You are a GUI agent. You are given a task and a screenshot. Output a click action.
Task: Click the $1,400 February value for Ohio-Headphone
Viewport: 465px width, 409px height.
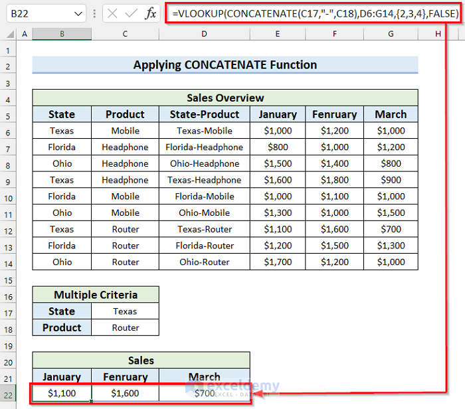(335, 163)
